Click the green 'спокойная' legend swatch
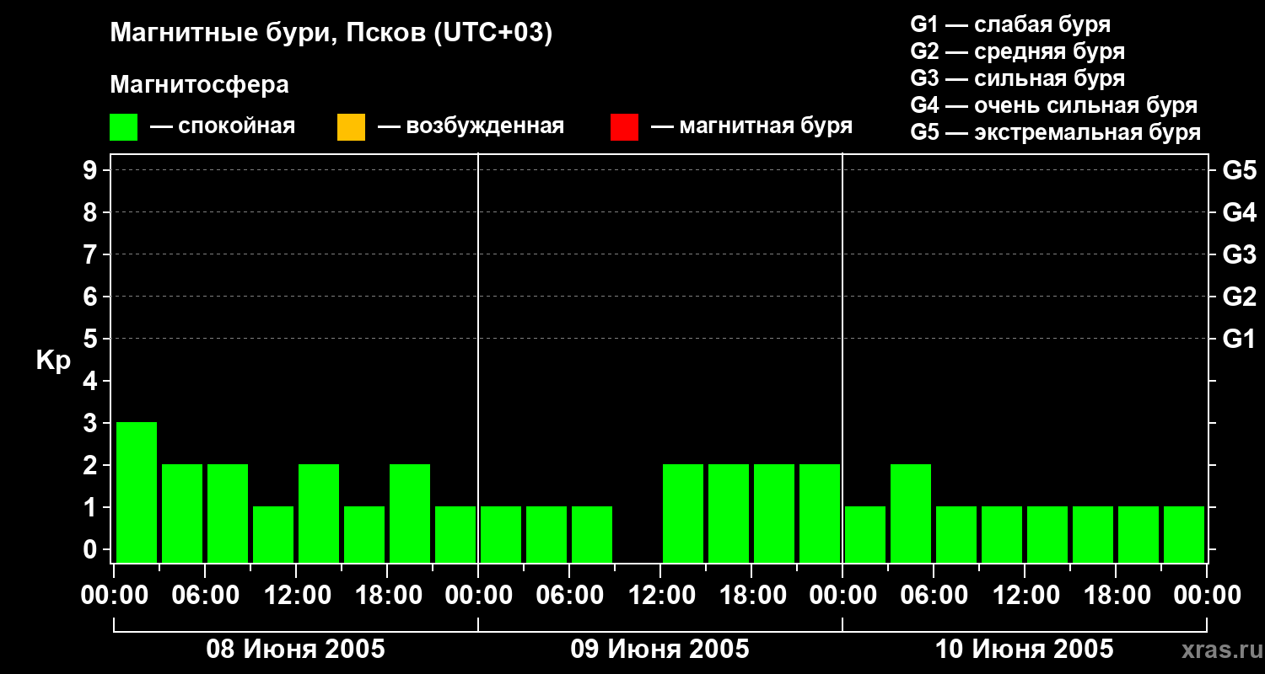This screenshot has height=674, width=1265. (123, 127)
